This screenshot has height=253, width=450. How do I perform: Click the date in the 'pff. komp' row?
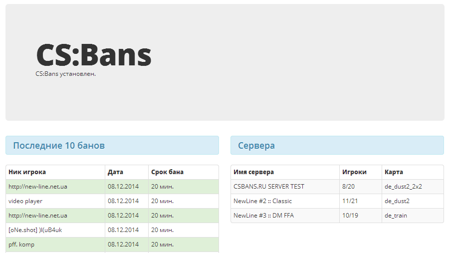tap(123, 245)
